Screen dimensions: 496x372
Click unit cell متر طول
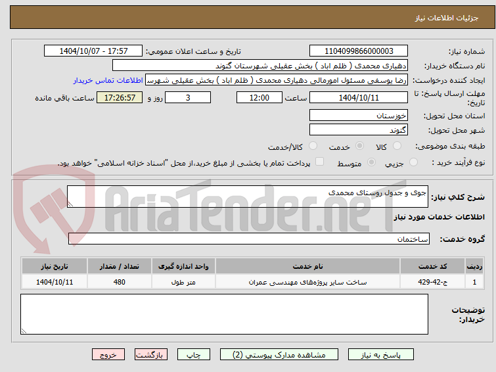pyautogui.click(x=183, y=282)
